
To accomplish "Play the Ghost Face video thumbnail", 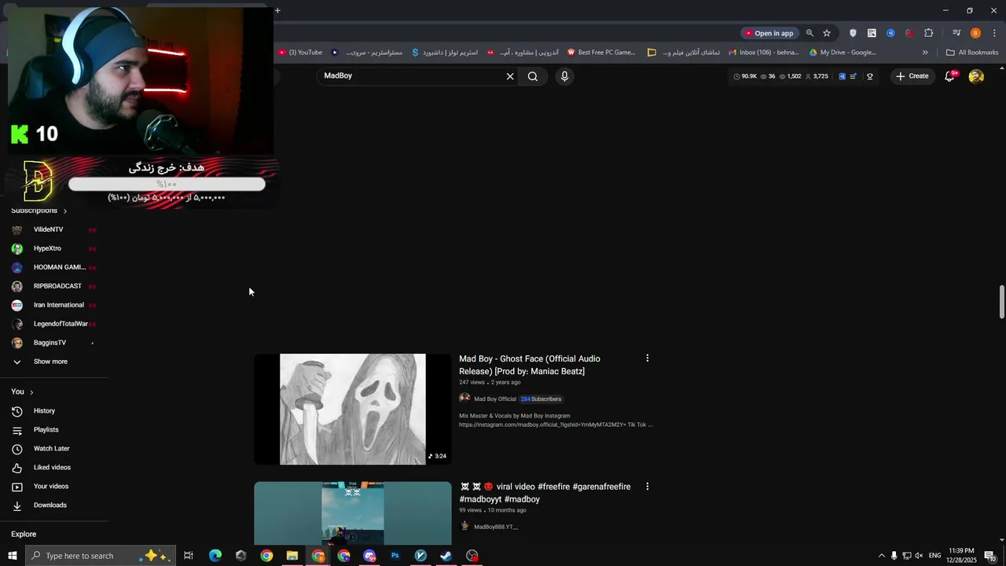I will pyautogui.click(x=353, y=409).
